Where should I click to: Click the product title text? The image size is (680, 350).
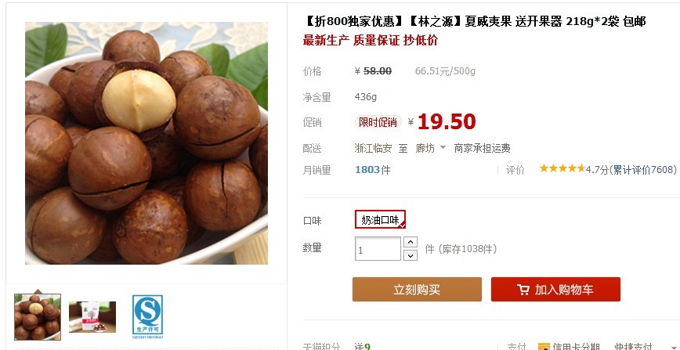point(475,21)
